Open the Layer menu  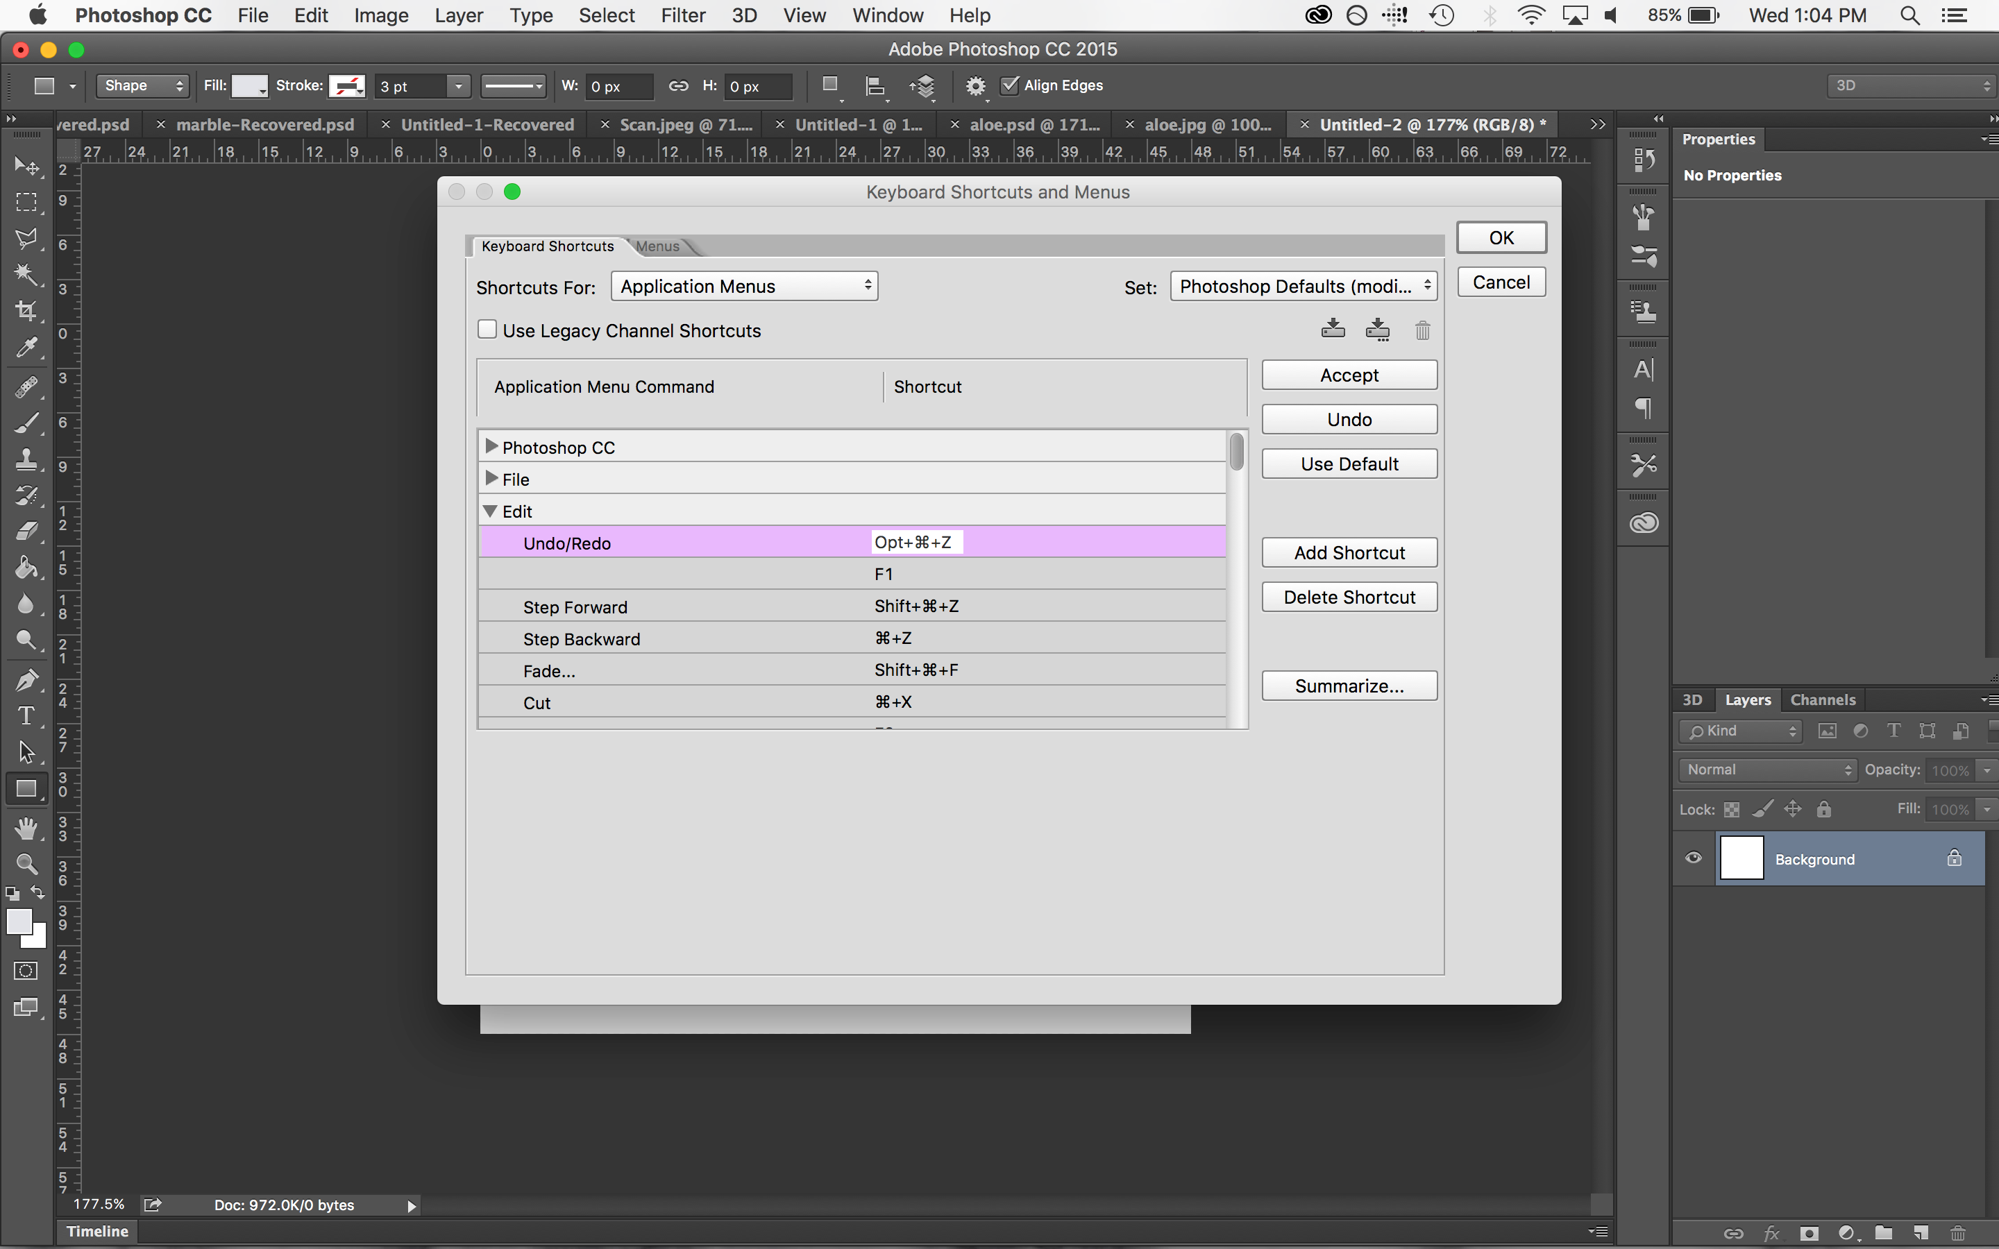point(458,16)
